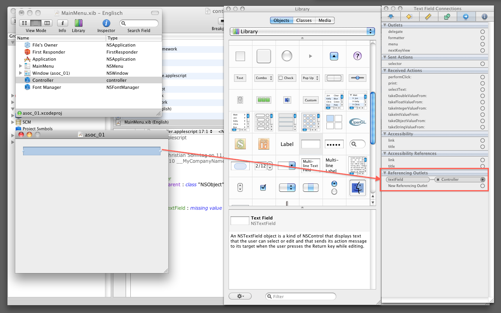Viewport: 501px width, 313px height.
Task: Open the Bindings inspector tab icon
Action: coord(447,16)
